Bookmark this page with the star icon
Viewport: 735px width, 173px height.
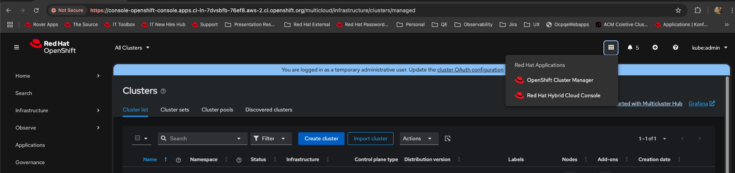coord(678,10)
